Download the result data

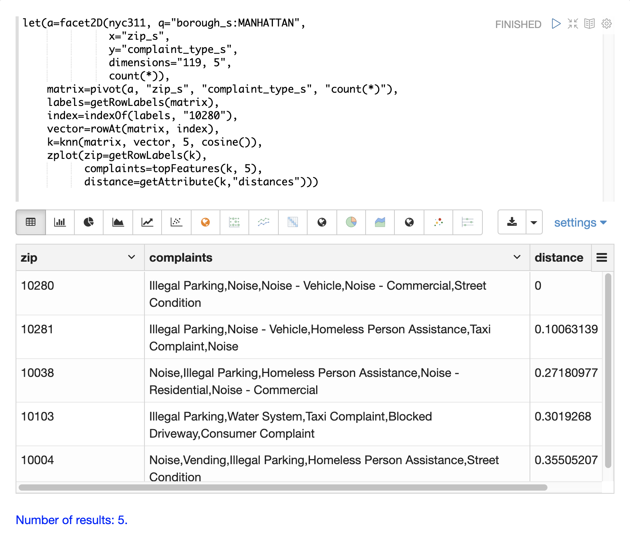point(512,222)
